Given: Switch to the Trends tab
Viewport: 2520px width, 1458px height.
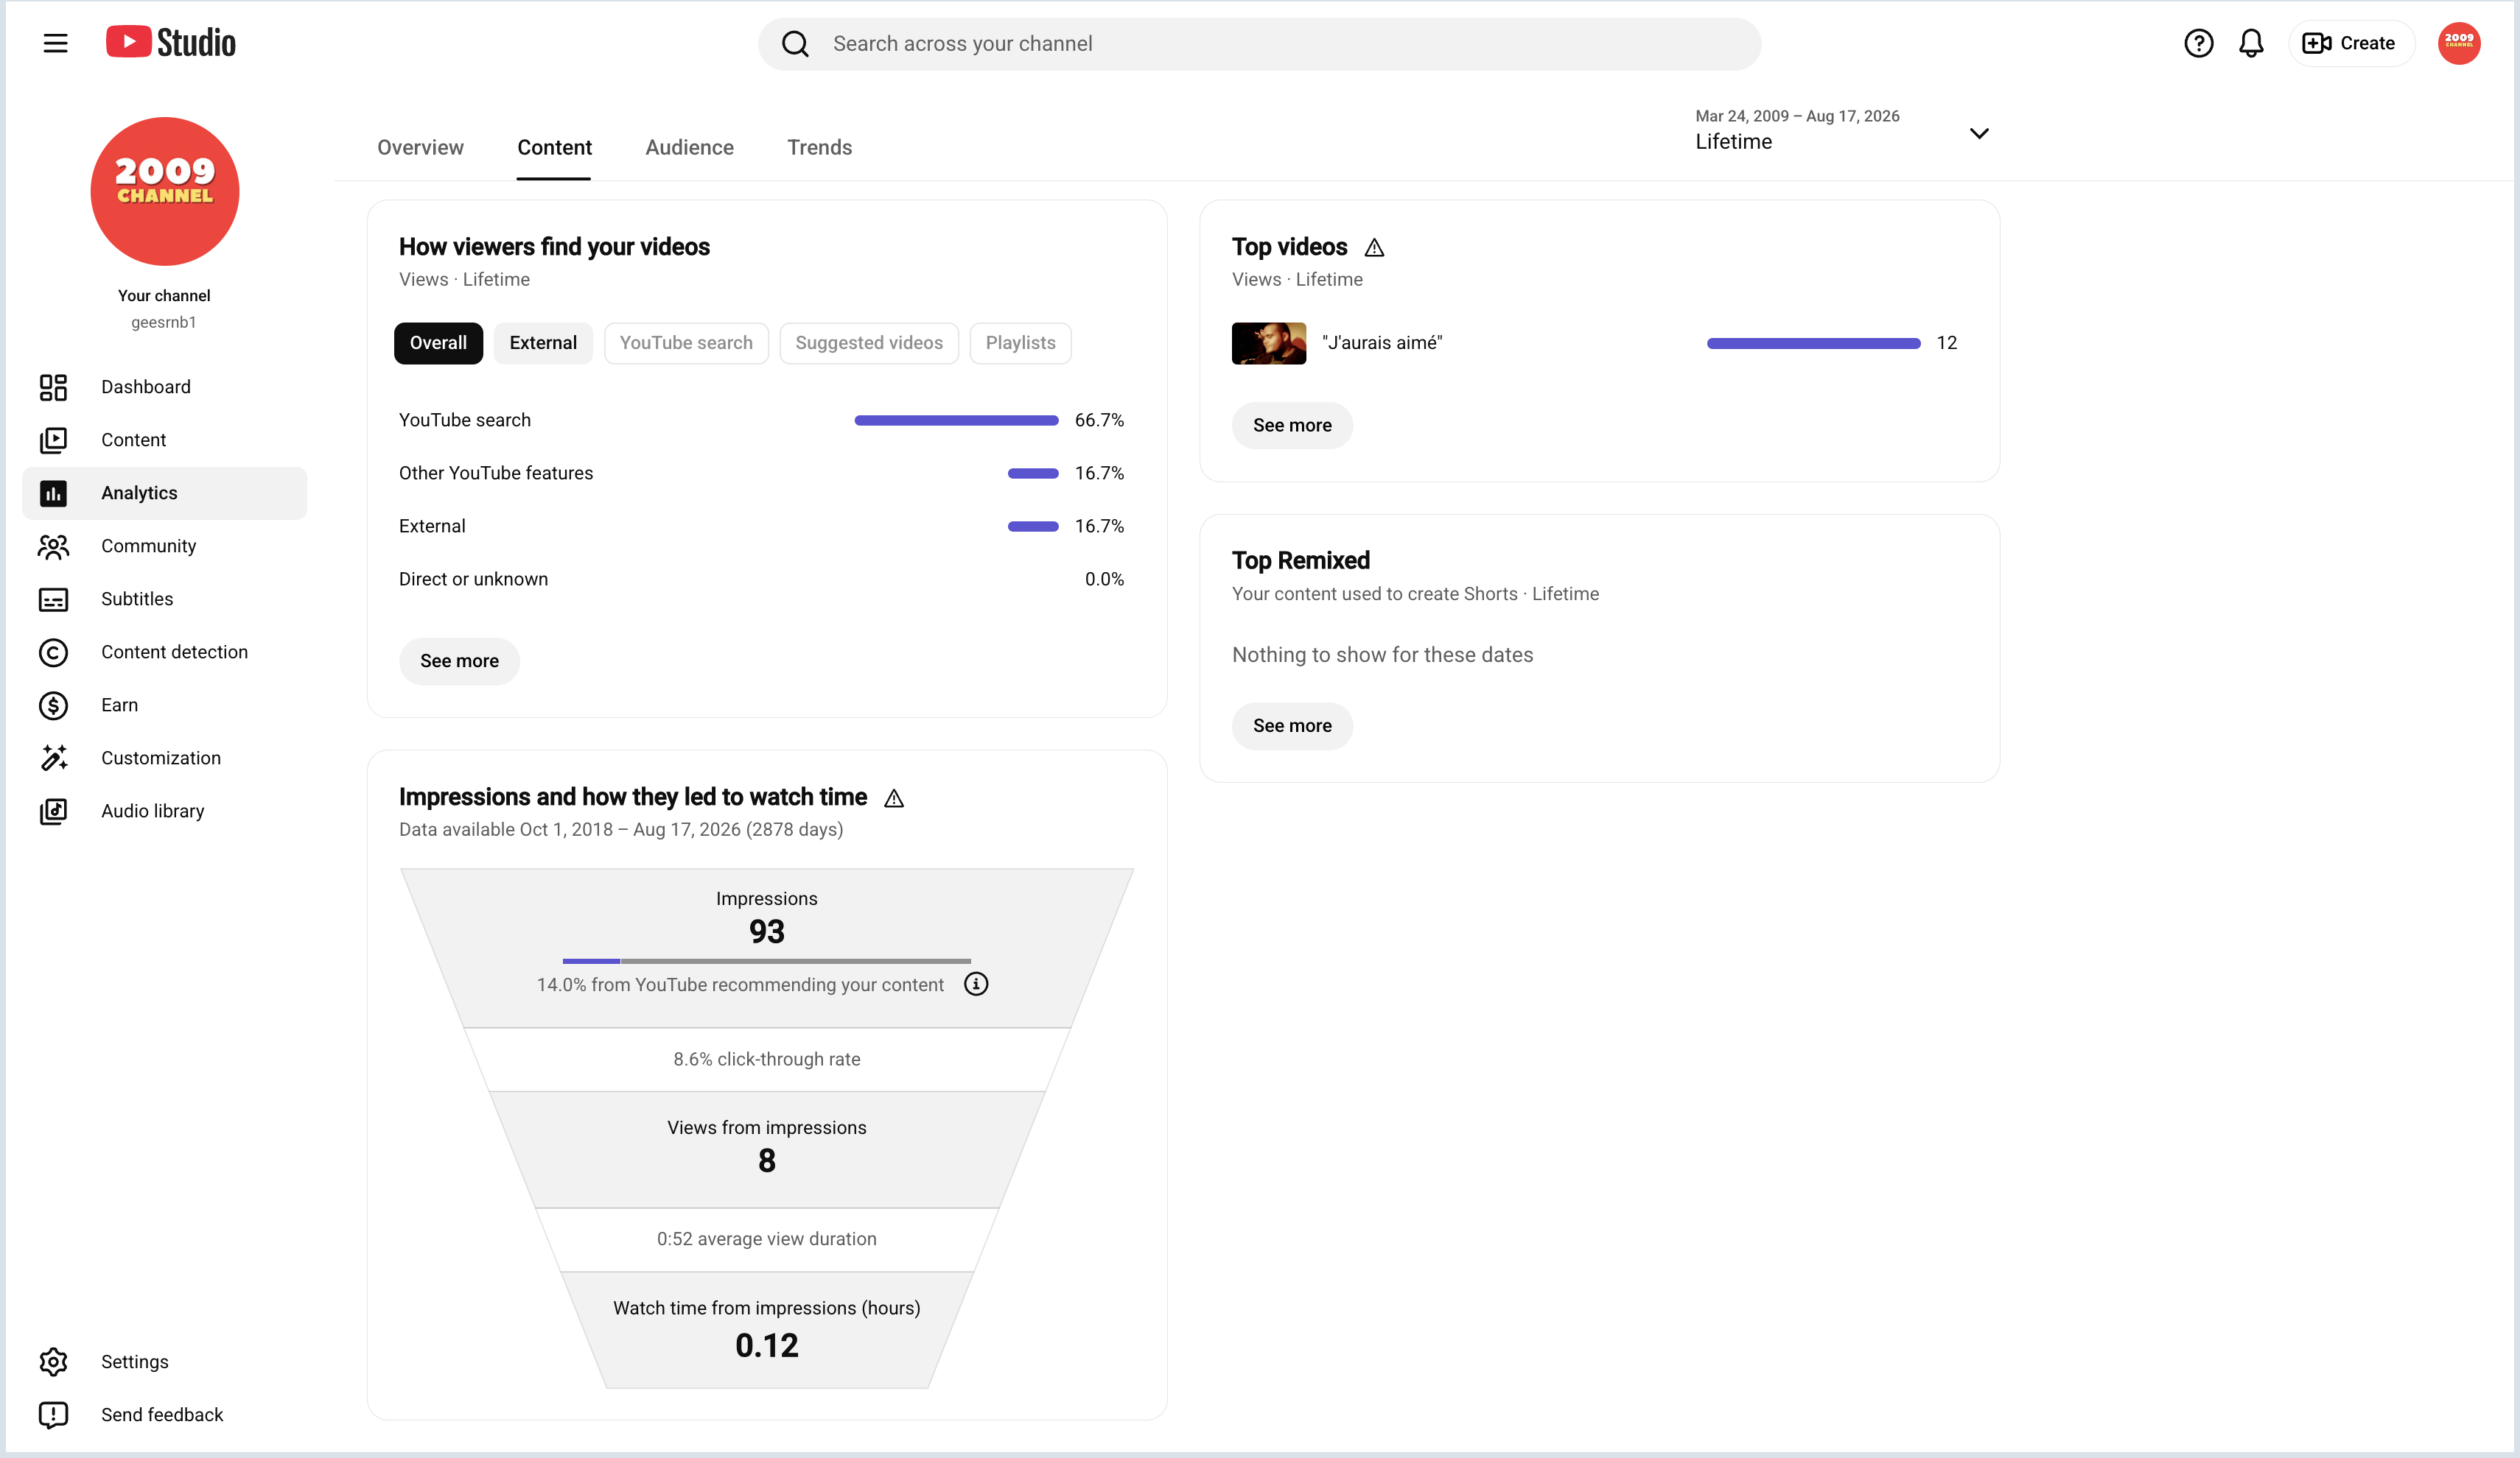Looking at the screenshot, I should [819, 147].
